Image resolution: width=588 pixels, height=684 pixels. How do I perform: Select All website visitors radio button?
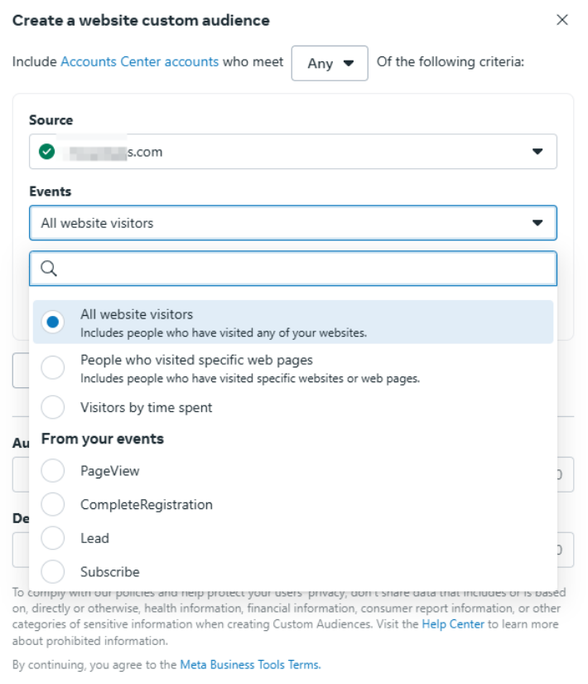click(x=53, y=322)
